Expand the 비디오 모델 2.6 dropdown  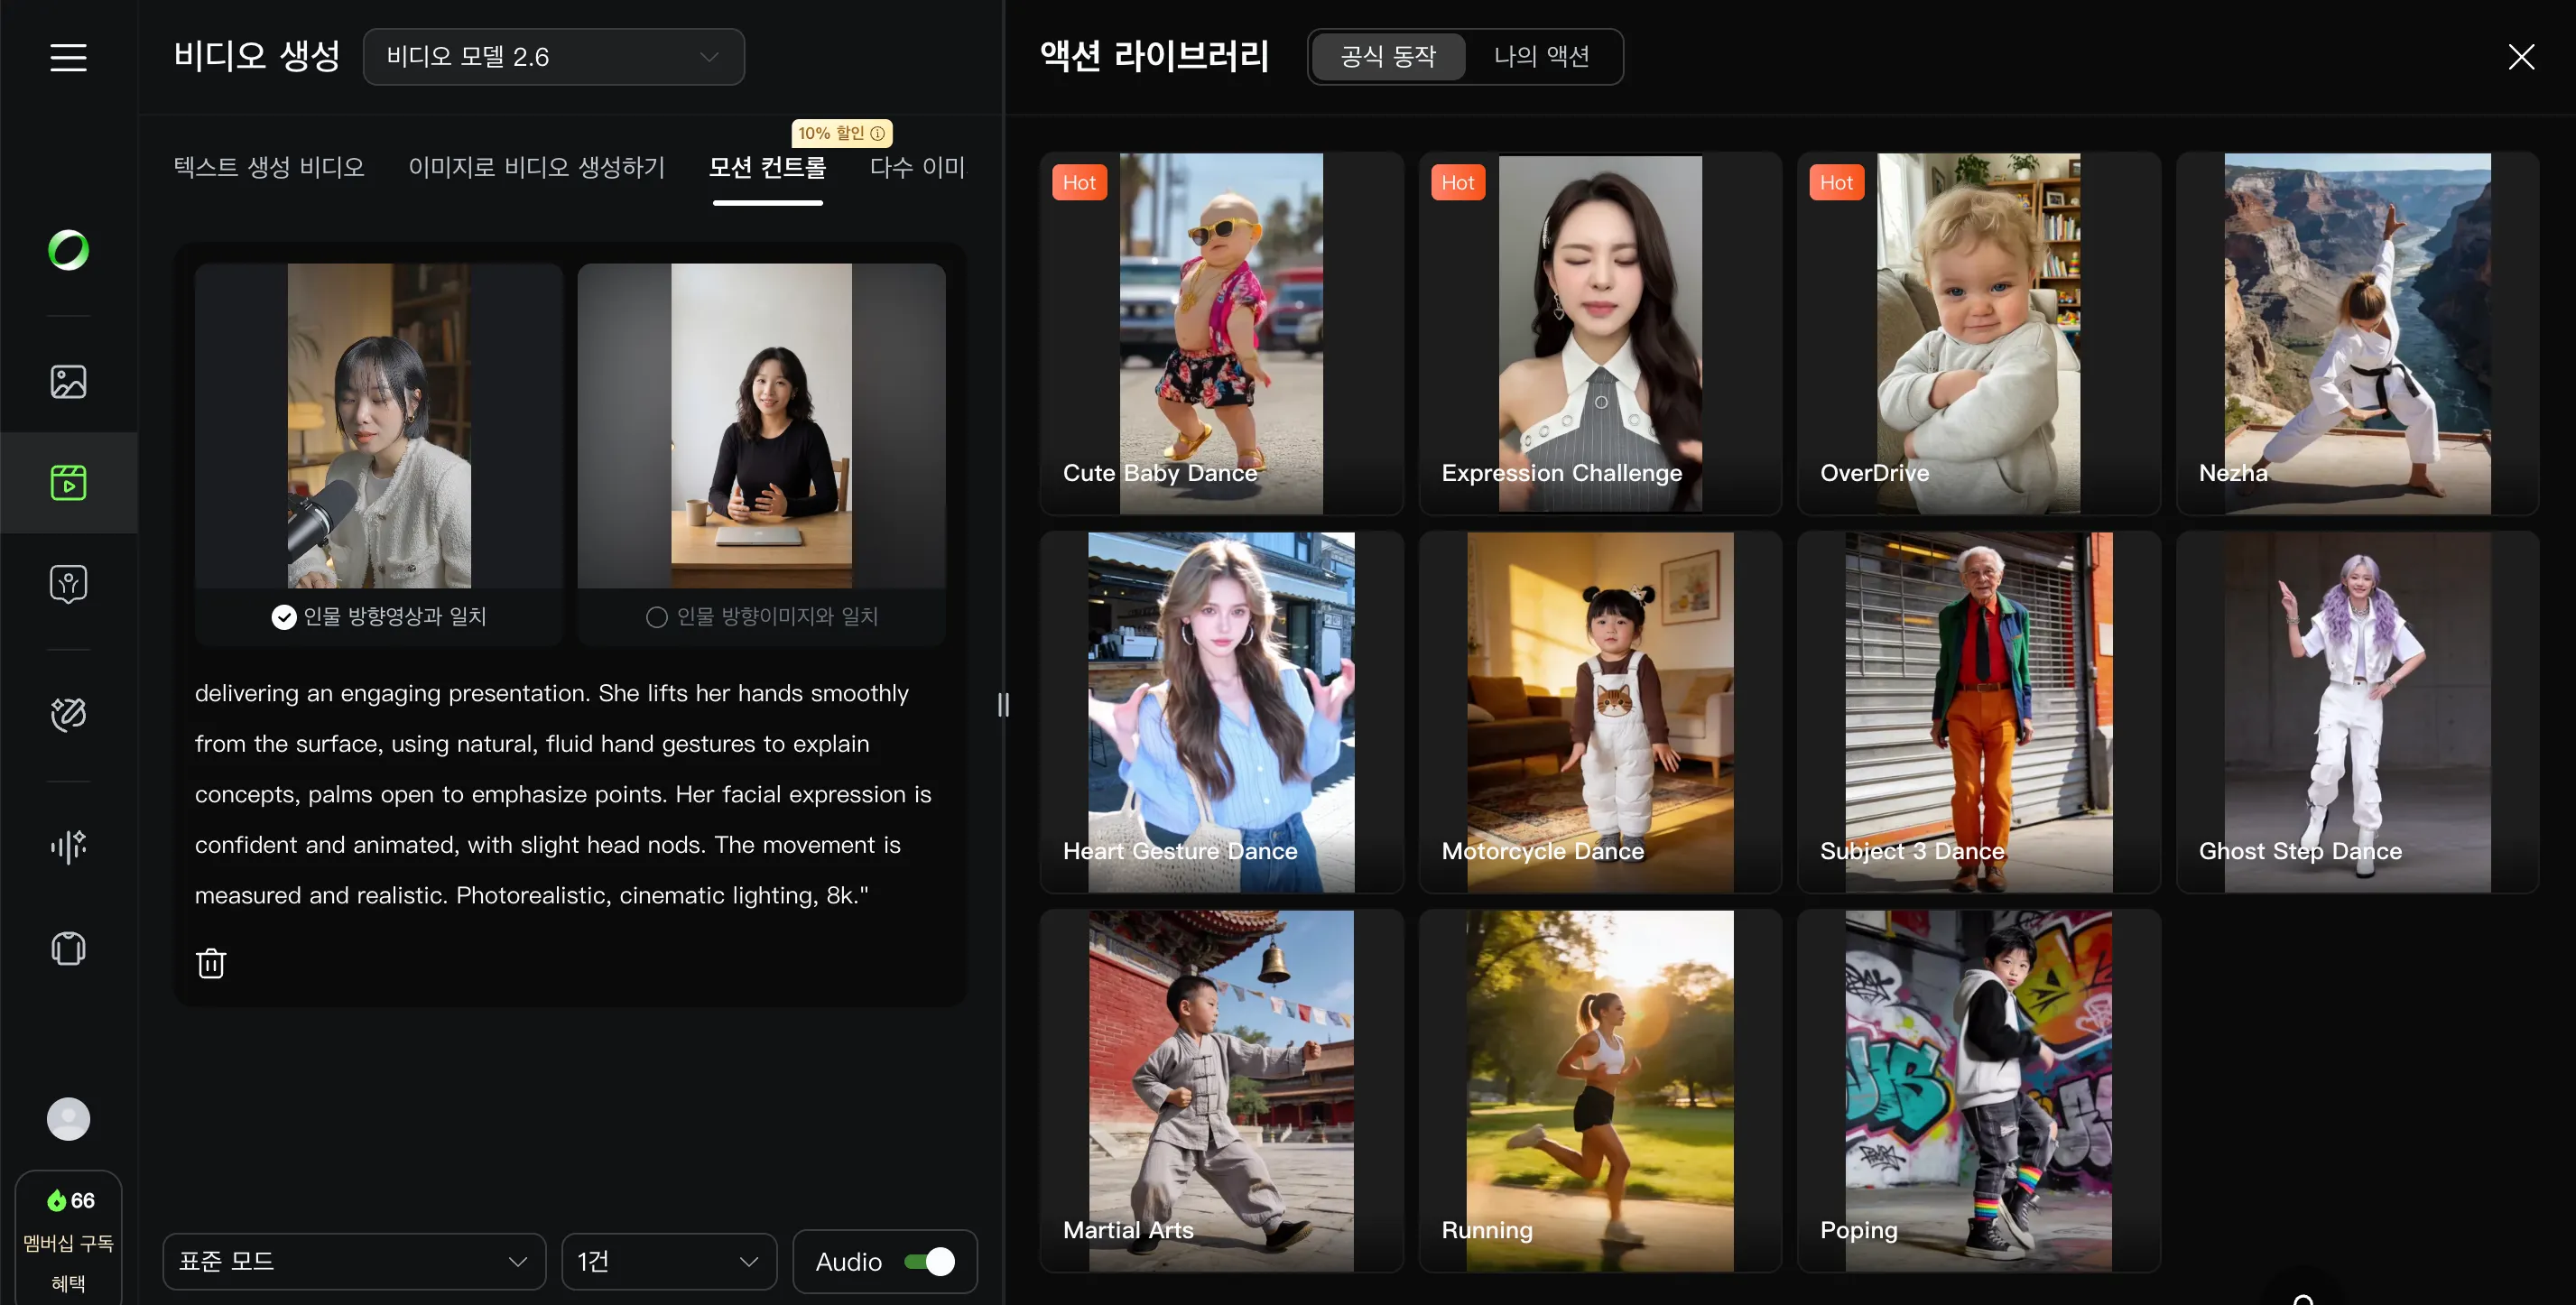tap(553, 57)
